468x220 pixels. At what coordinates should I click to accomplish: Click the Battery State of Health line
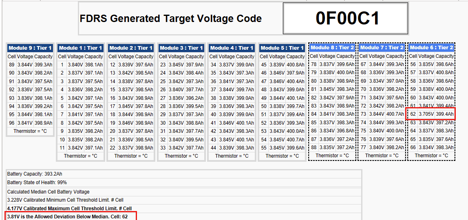(x=37, y=183)
